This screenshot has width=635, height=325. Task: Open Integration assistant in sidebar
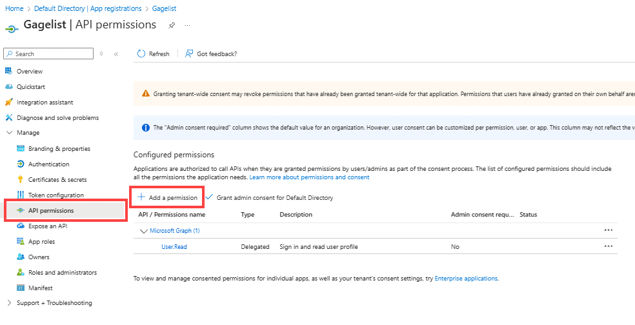tap(45, 102)
